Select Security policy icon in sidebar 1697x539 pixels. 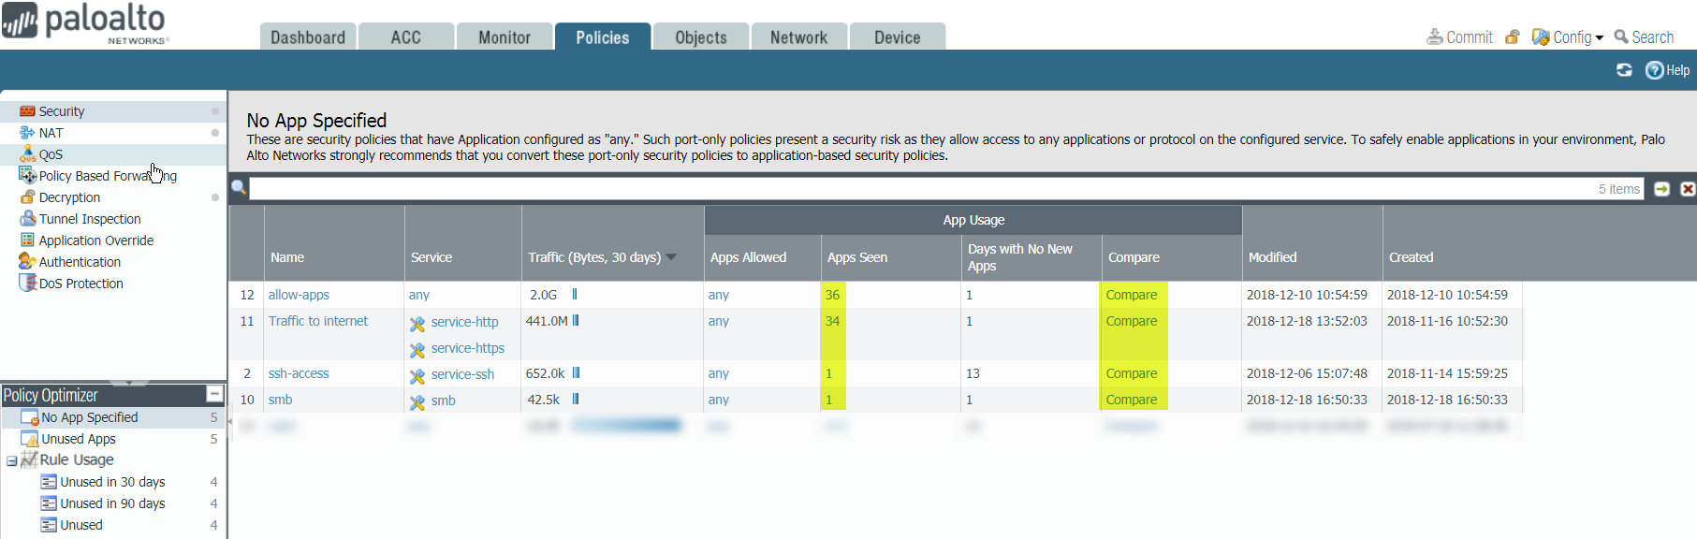click(28, 111)
